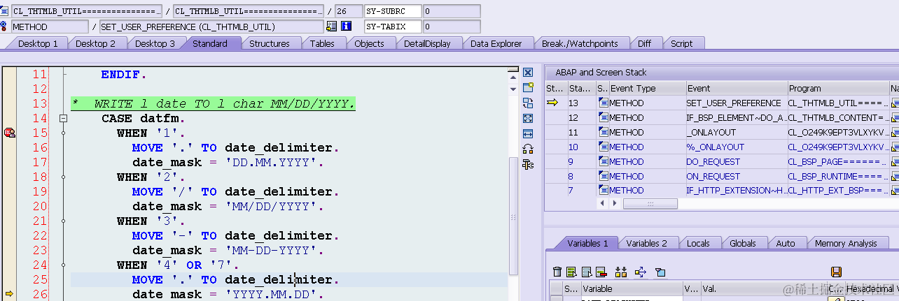Collapse the CASE block at line 14

64,119
